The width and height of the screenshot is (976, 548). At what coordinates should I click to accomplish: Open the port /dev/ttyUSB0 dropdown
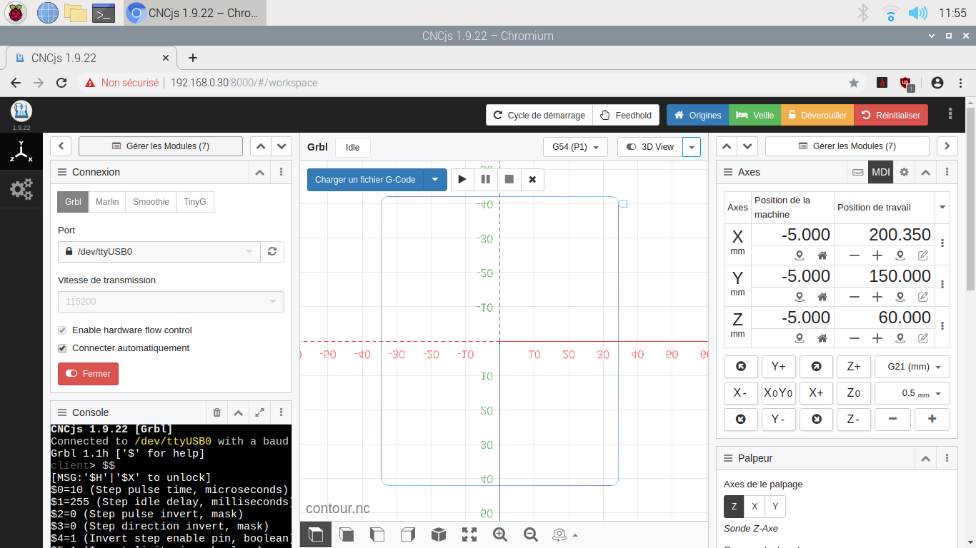[159, 251]
